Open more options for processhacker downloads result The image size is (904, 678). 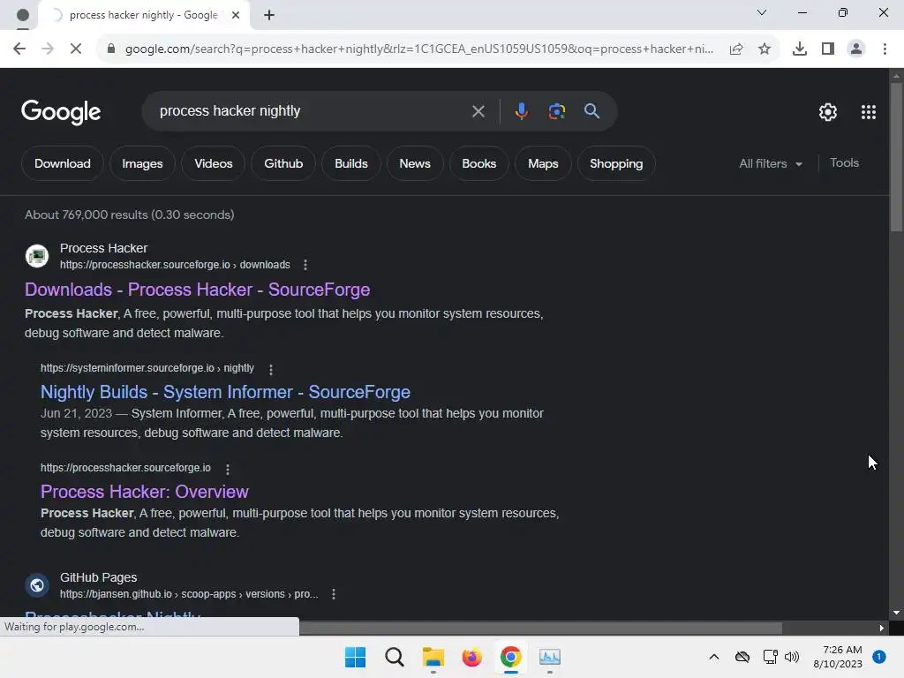[x=305, y=265]
